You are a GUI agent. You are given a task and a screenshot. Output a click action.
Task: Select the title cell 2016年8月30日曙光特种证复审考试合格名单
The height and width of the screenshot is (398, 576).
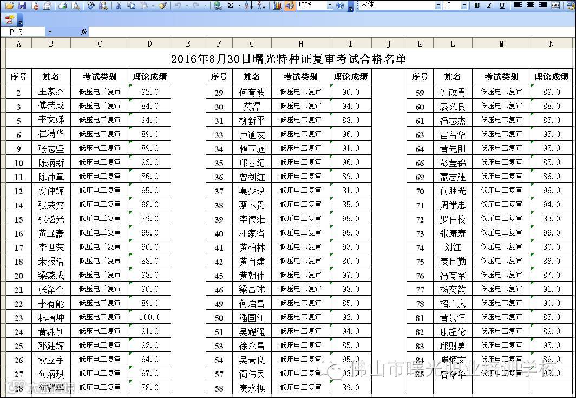pos(289,58)
